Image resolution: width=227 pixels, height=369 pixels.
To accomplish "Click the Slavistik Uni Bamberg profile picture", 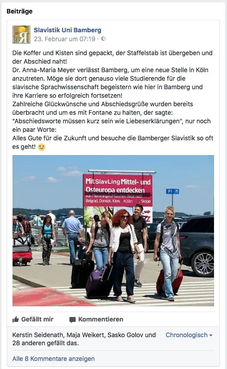I will 21,35.
